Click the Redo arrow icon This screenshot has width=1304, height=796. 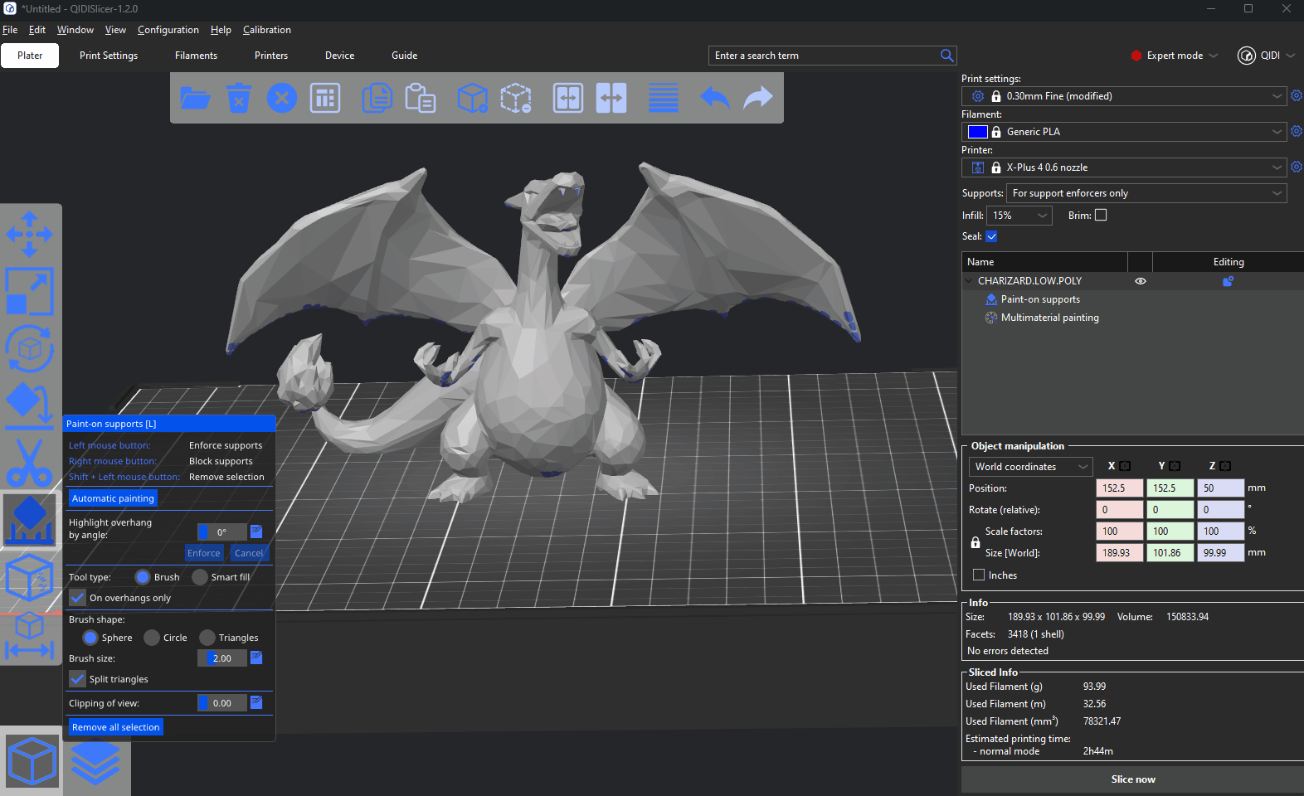757,98
